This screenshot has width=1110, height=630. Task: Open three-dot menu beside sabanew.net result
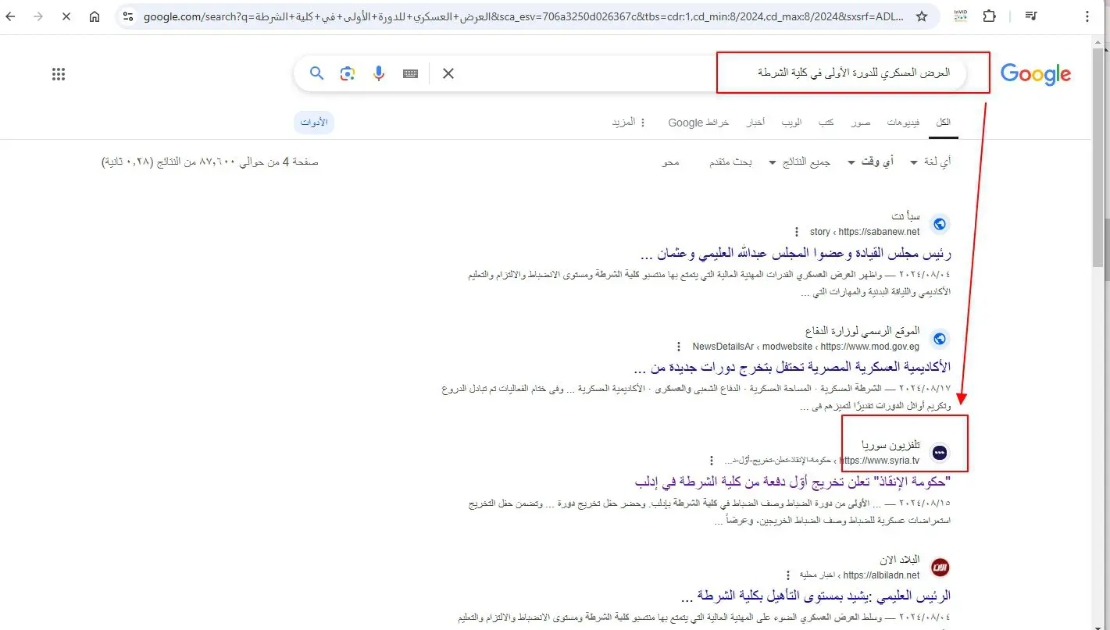(x=797, y=231)
